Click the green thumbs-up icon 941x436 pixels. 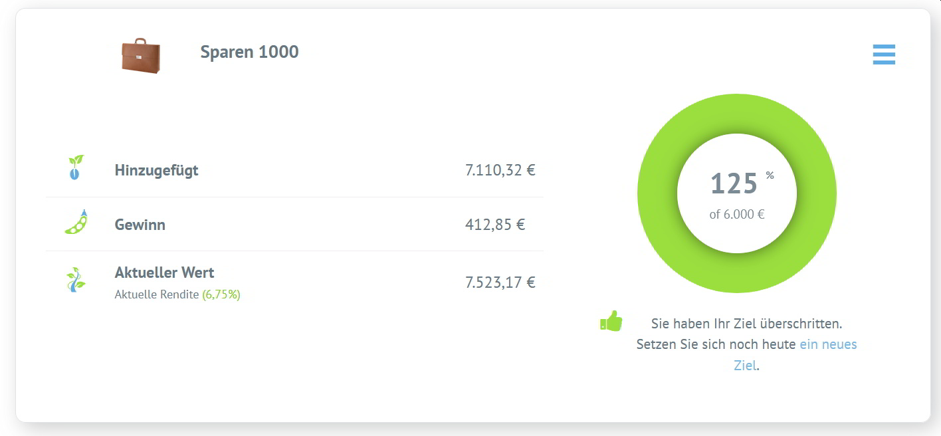(611, 322)
